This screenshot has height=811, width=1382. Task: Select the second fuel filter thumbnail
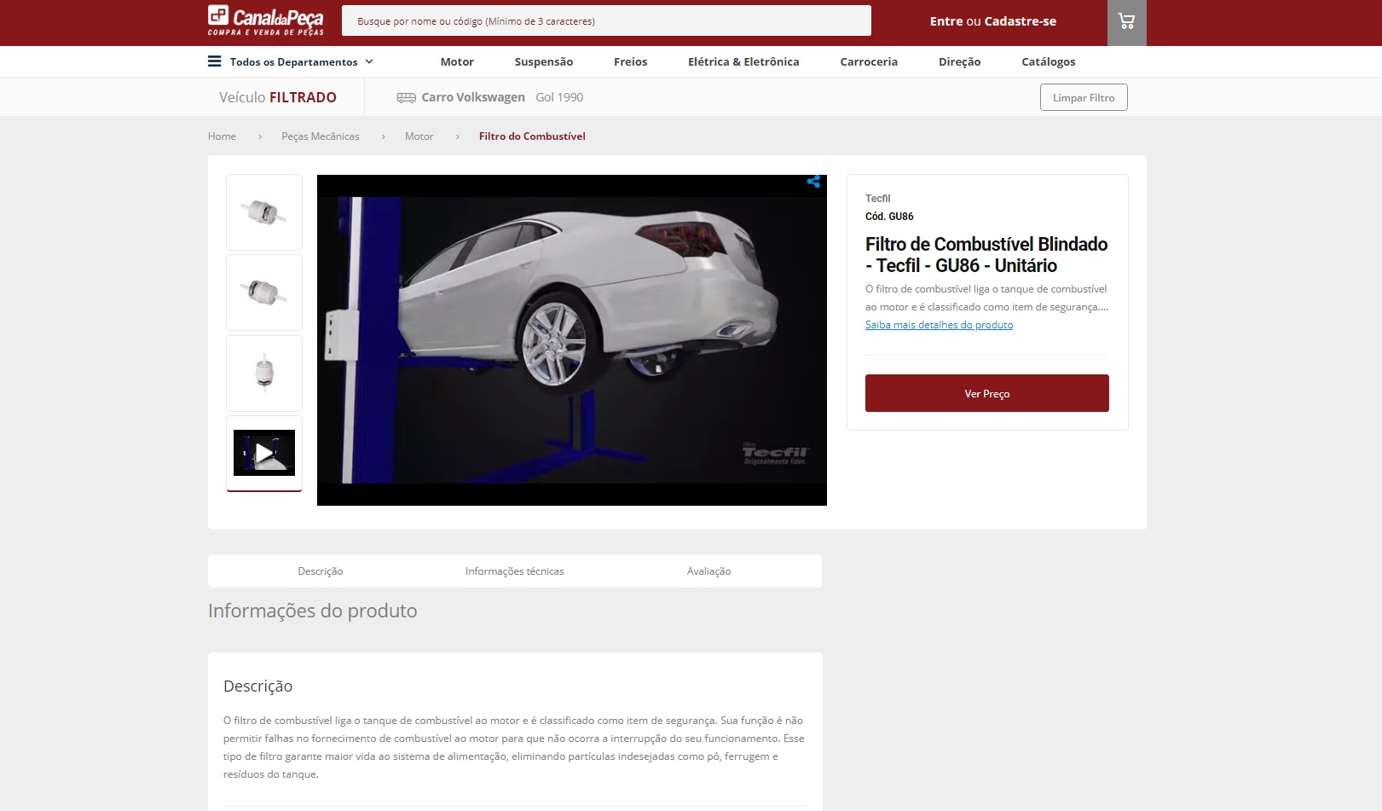point(264,293)
